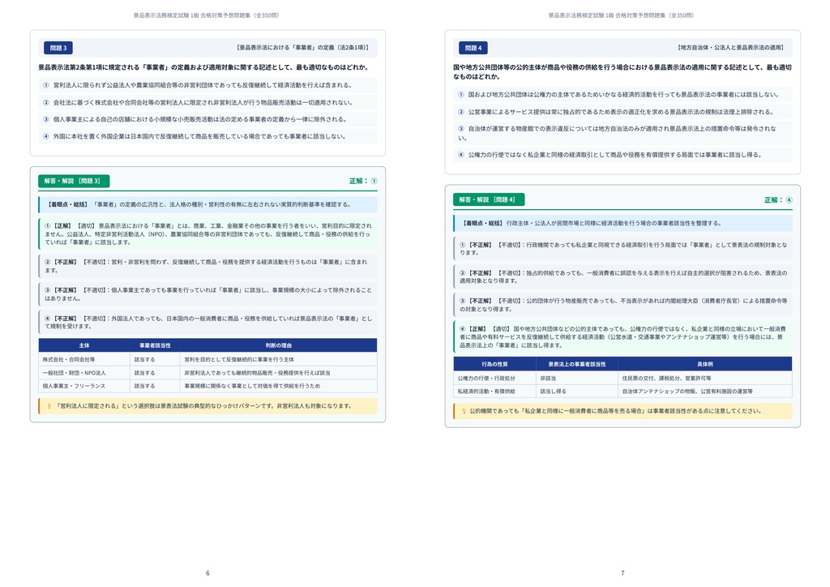Click the 主体 table header

pos(84,345)
